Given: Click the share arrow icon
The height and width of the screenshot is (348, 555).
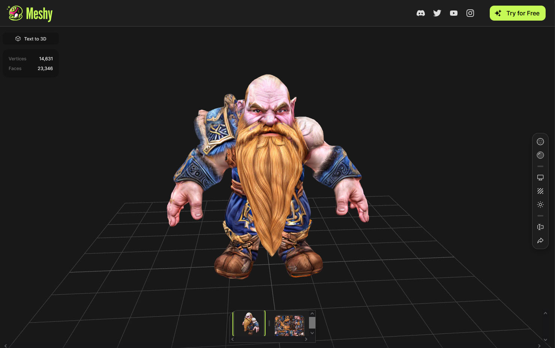Looking at the screenshot, I should (540, 240).
